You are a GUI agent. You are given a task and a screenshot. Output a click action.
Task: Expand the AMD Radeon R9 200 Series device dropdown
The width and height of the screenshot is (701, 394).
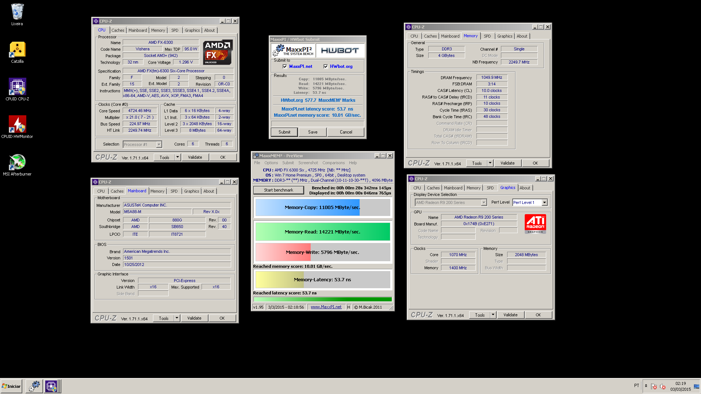[484, 202]
